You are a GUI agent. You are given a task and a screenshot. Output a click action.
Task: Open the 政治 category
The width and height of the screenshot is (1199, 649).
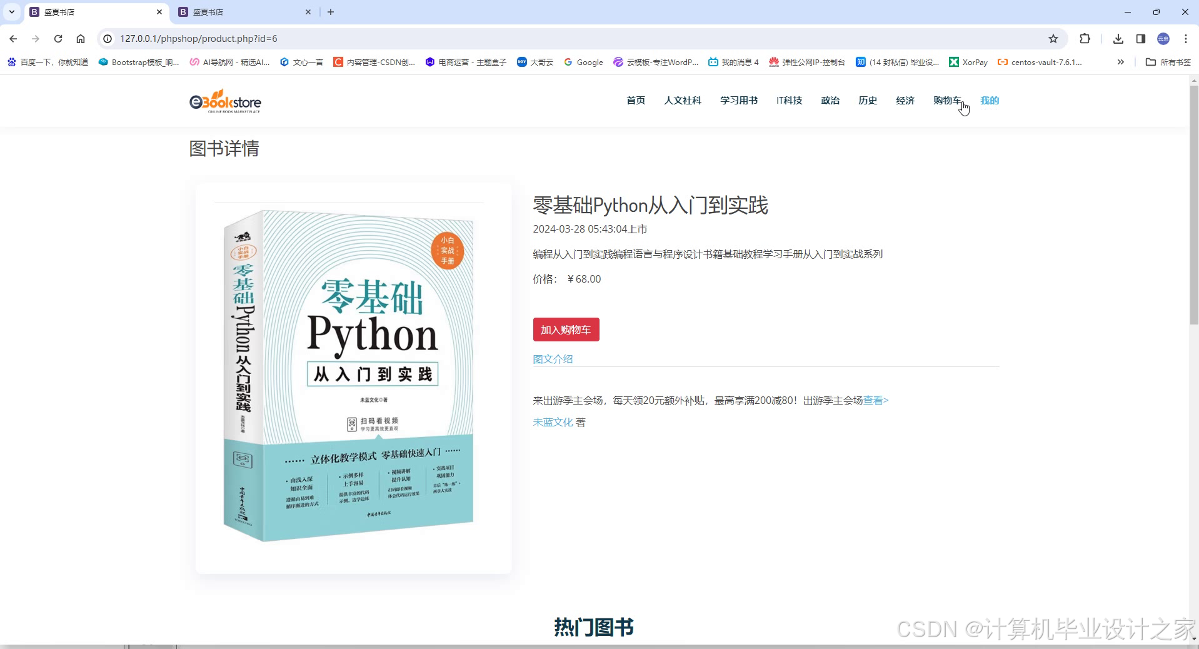[830, 101]
